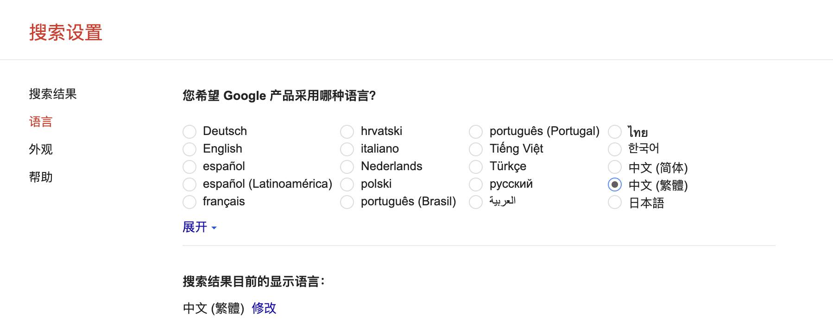
Task: Select português (Brasil) option
Action: (x=347, y=202)
